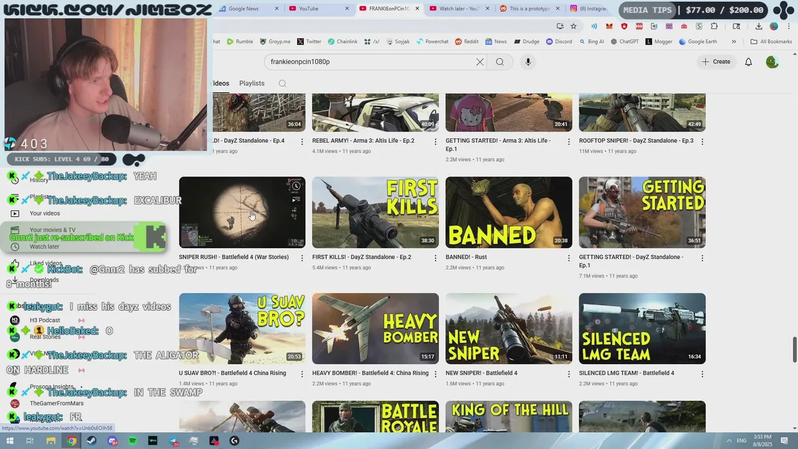The width and height of the screenshot is (798, 449).
Task: Open Chrome downloads icon
Action: [x=759, y=26]
